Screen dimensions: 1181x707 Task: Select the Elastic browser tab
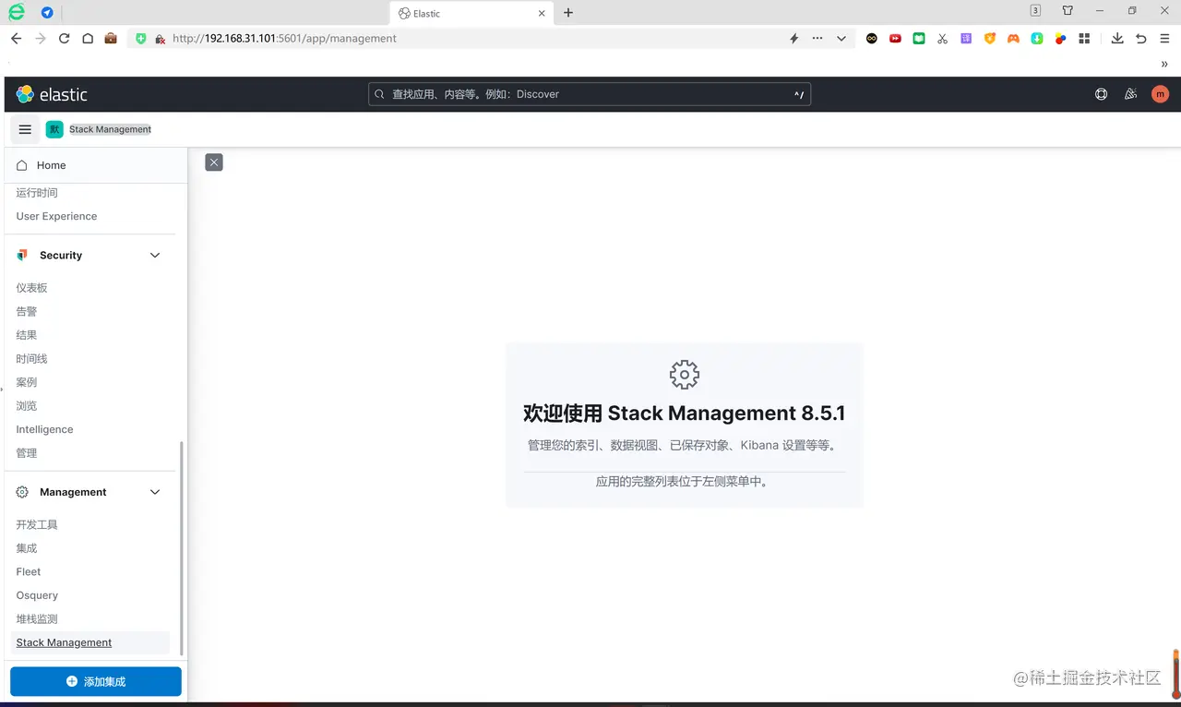[473, 13]
